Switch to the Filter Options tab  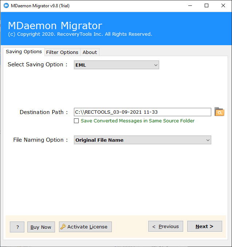tap(62, 52)
